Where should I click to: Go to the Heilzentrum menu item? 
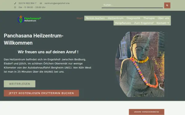coord(116,18)
